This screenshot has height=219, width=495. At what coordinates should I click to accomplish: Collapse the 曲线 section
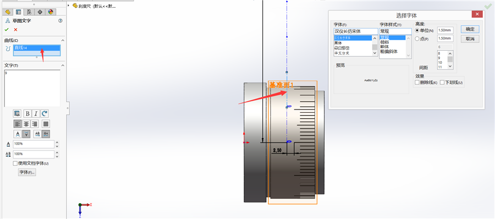click(x=63, y=41)
